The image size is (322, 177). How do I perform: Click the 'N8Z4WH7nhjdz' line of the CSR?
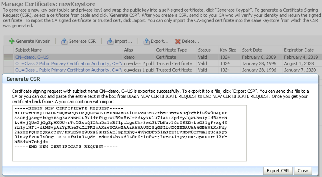[31, 142]
